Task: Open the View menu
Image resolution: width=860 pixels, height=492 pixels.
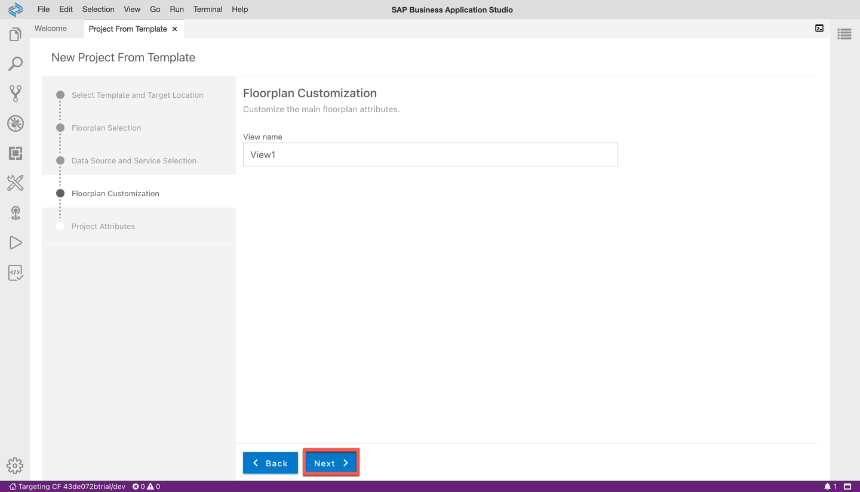Action: click(x=132, y=10)
